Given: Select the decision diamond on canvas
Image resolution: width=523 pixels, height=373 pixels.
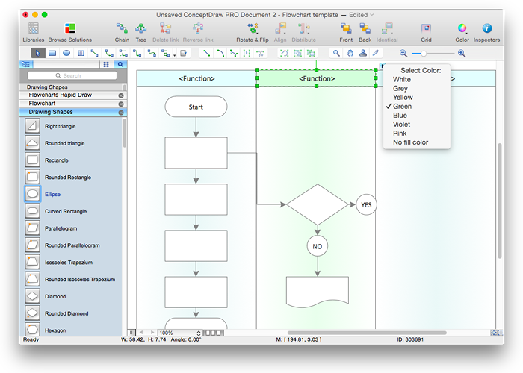Looking at the screenshot, I should pos(318,204).
